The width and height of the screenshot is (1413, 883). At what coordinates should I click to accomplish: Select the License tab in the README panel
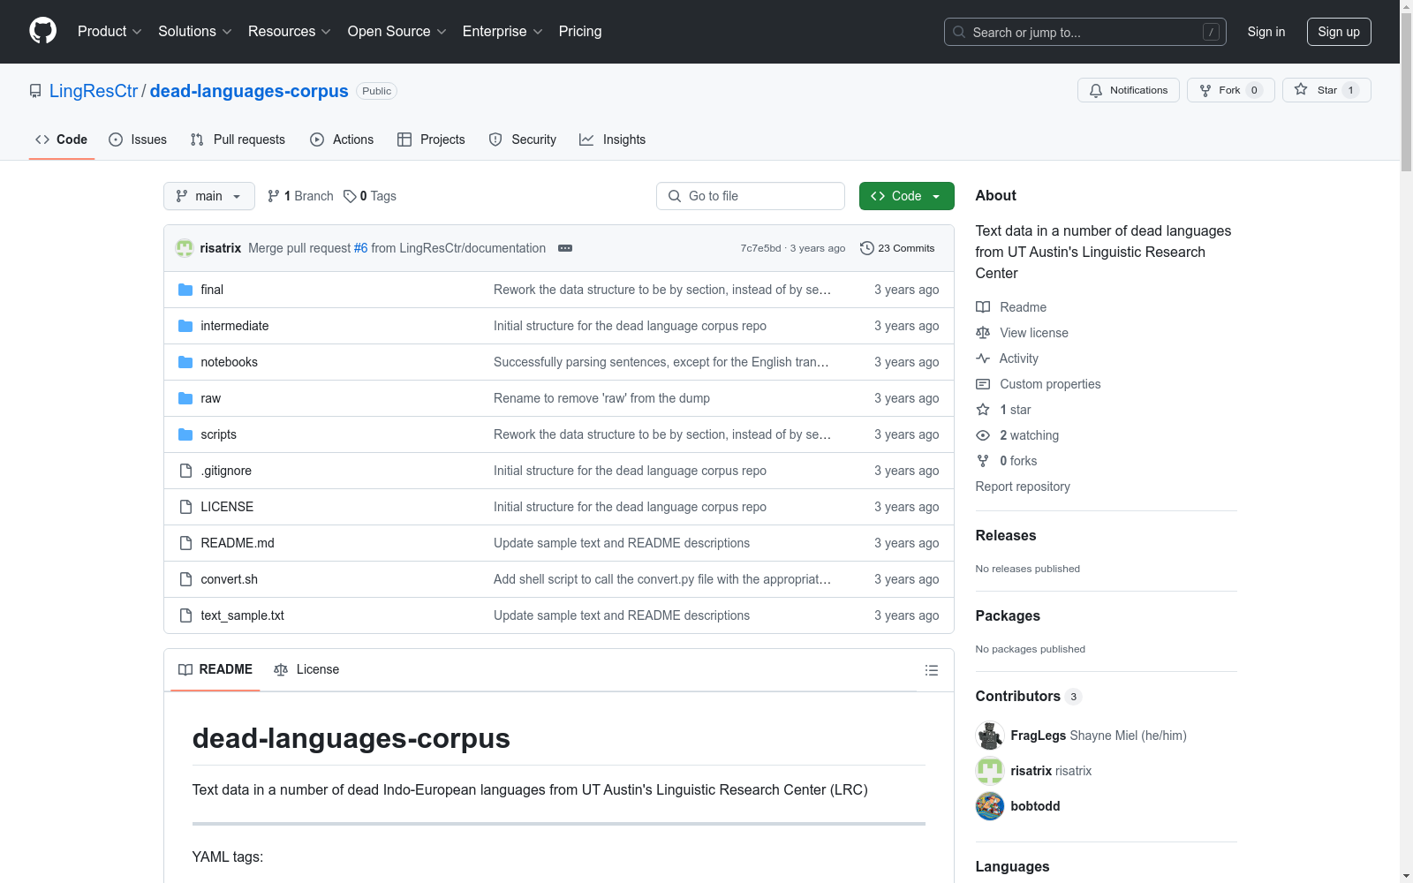306,669
